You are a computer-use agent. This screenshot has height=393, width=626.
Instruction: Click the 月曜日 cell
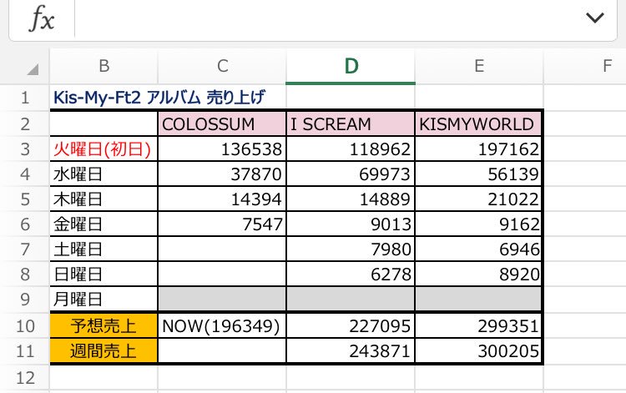[103, 300]
